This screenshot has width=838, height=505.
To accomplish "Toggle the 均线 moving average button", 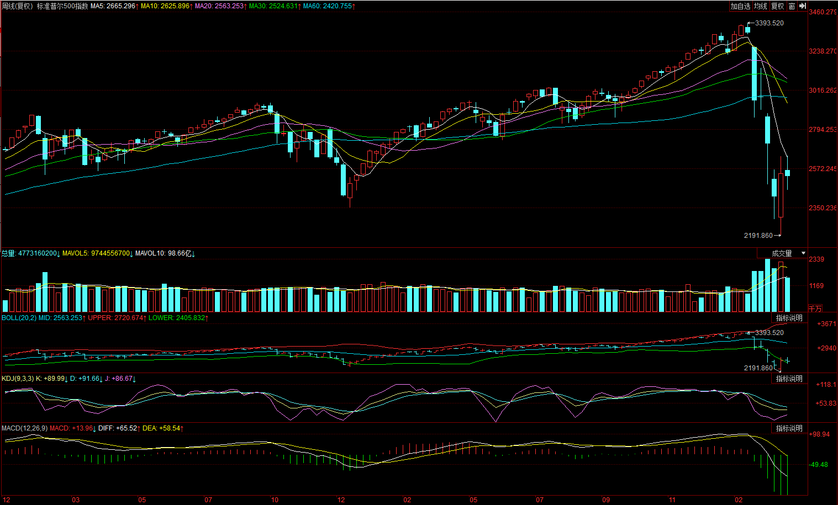I will (761, 6).
